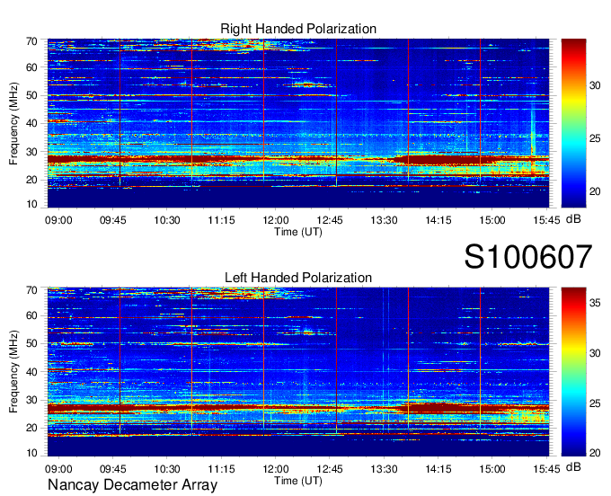Click the 09:00 tick on Right Handed time axis

pos(58,220)
